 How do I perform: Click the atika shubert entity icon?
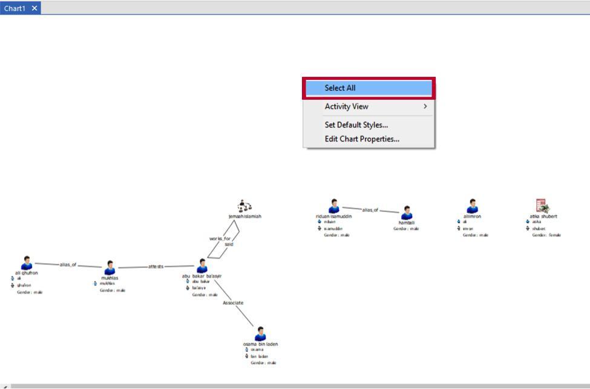click(x=541, y=206)
